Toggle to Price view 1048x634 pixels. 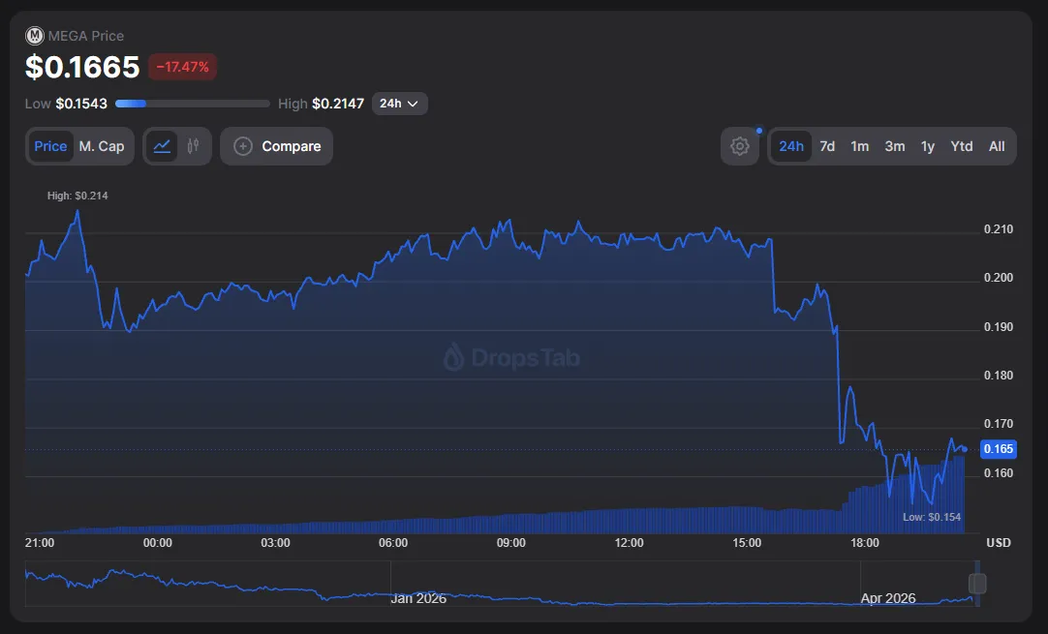click(50, 146)
